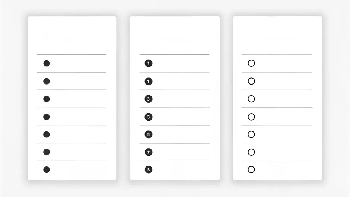The width and height of the screenshot is (350, 197).
Task: Click the numbered badge showing 5
Action: click(x=149, y=134)
